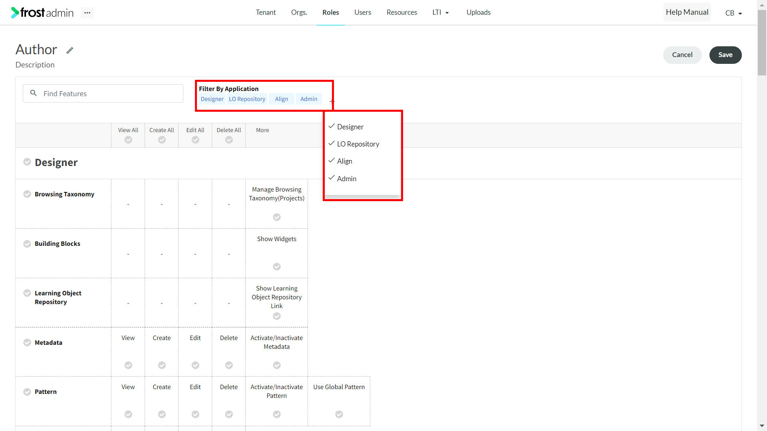Edit role name with pencil icon

[70, 50]
